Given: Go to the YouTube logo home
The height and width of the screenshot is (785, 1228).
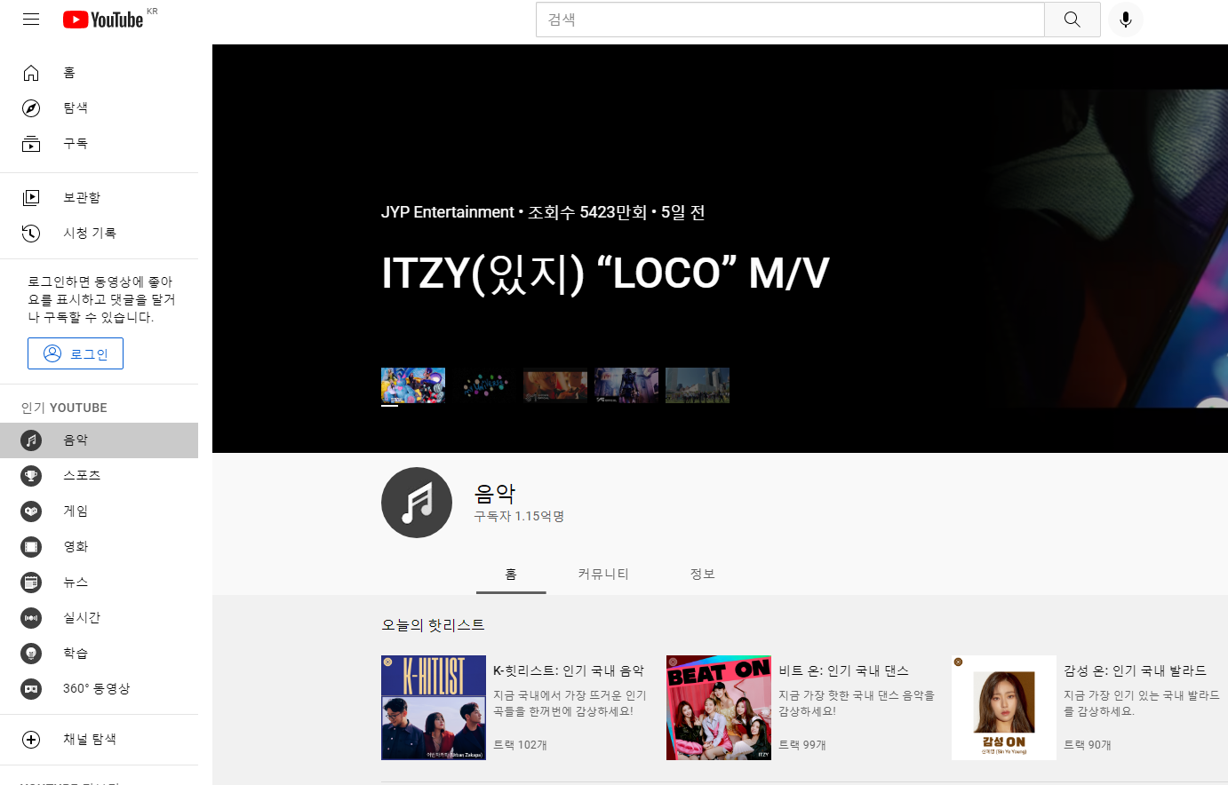Looking at the screenshot, I should [103, 20].
